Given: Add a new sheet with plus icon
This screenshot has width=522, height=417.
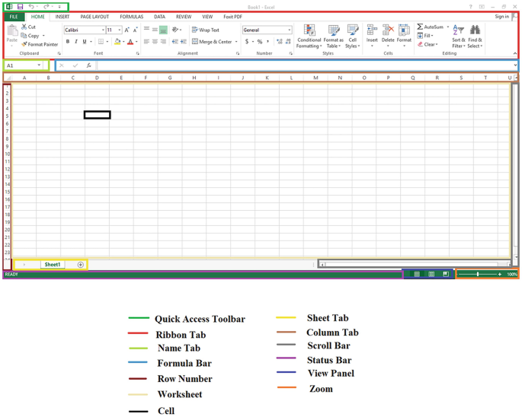Looking at the screenshot, I should click(80, 265).
